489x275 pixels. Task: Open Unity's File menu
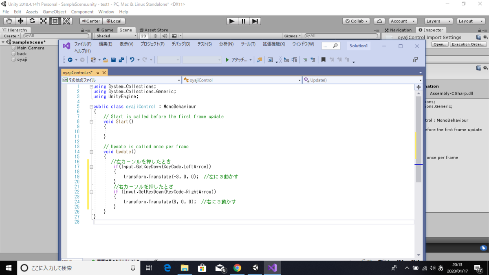(x=6, y=12)
